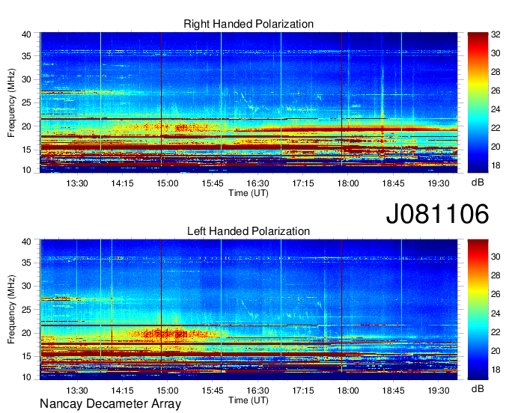
Task: Click the Left Handed Polarization spectrogram image
Action: [x=249, y=310]
